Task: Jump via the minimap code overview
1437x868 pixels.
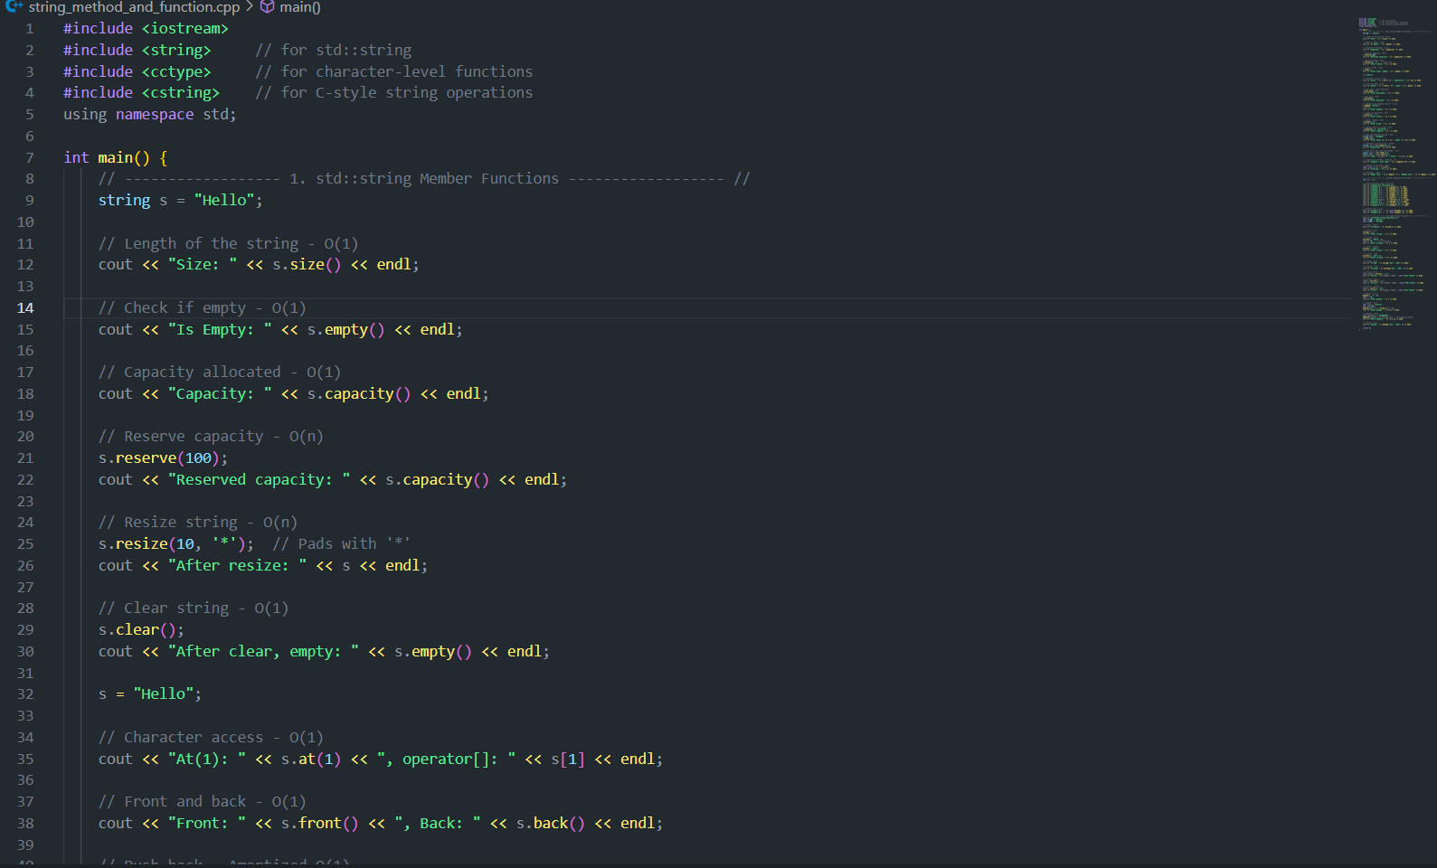Action: click(x=1396, y=172)
